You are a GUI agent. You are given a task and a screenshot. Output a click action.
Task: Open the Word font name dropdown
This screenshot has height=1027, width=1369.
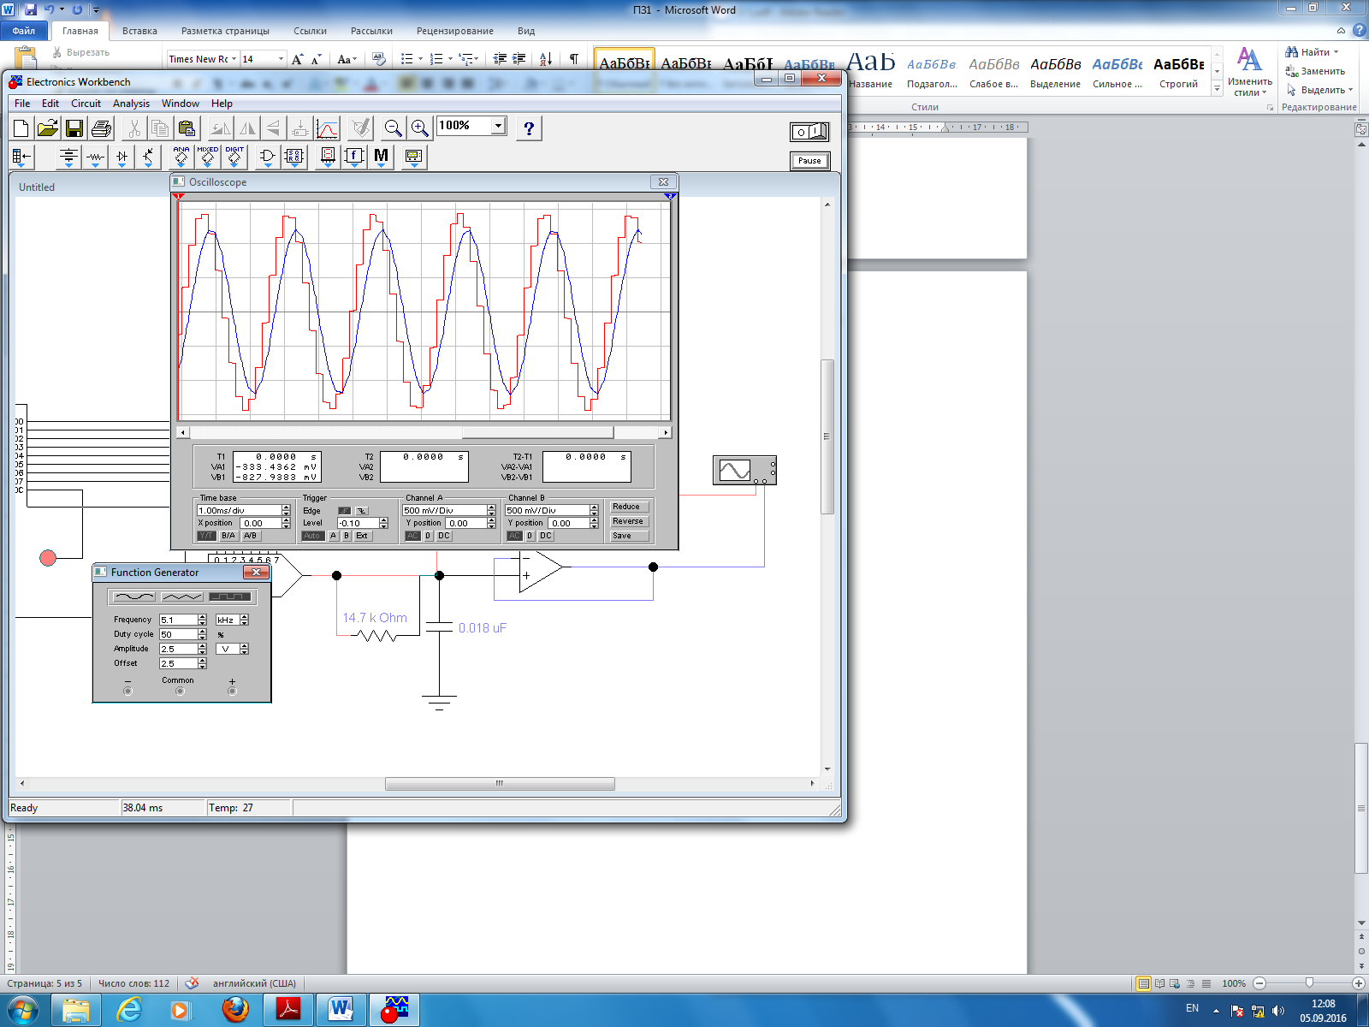click(x=234, y=59)
